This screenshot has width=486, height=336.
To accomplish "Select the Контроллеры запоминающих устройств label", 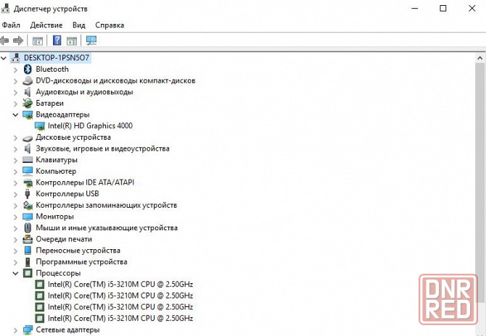I will point(107,206).
